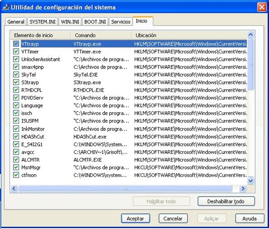The height and width of the screenshot is (229, 269).
Task: Toggle the ALCMTR checkbox
Action: tap(16, 160)
